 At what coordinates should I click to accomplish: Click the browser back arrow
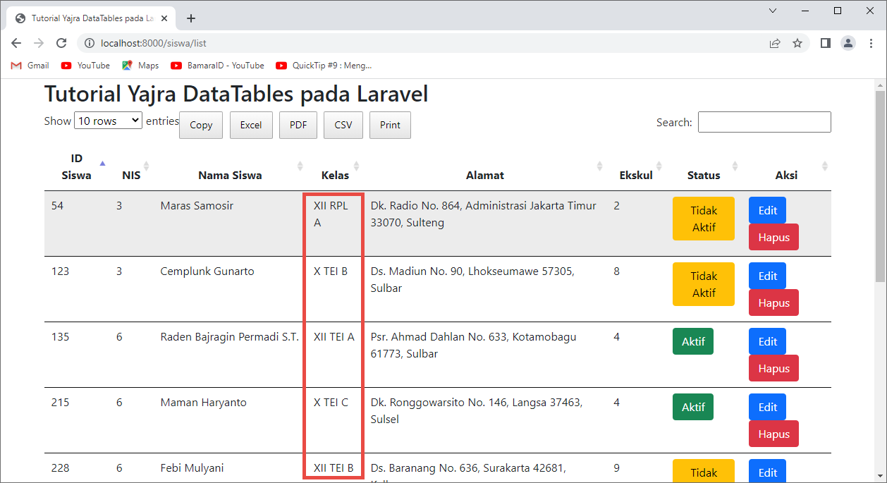tap(16, 43)
